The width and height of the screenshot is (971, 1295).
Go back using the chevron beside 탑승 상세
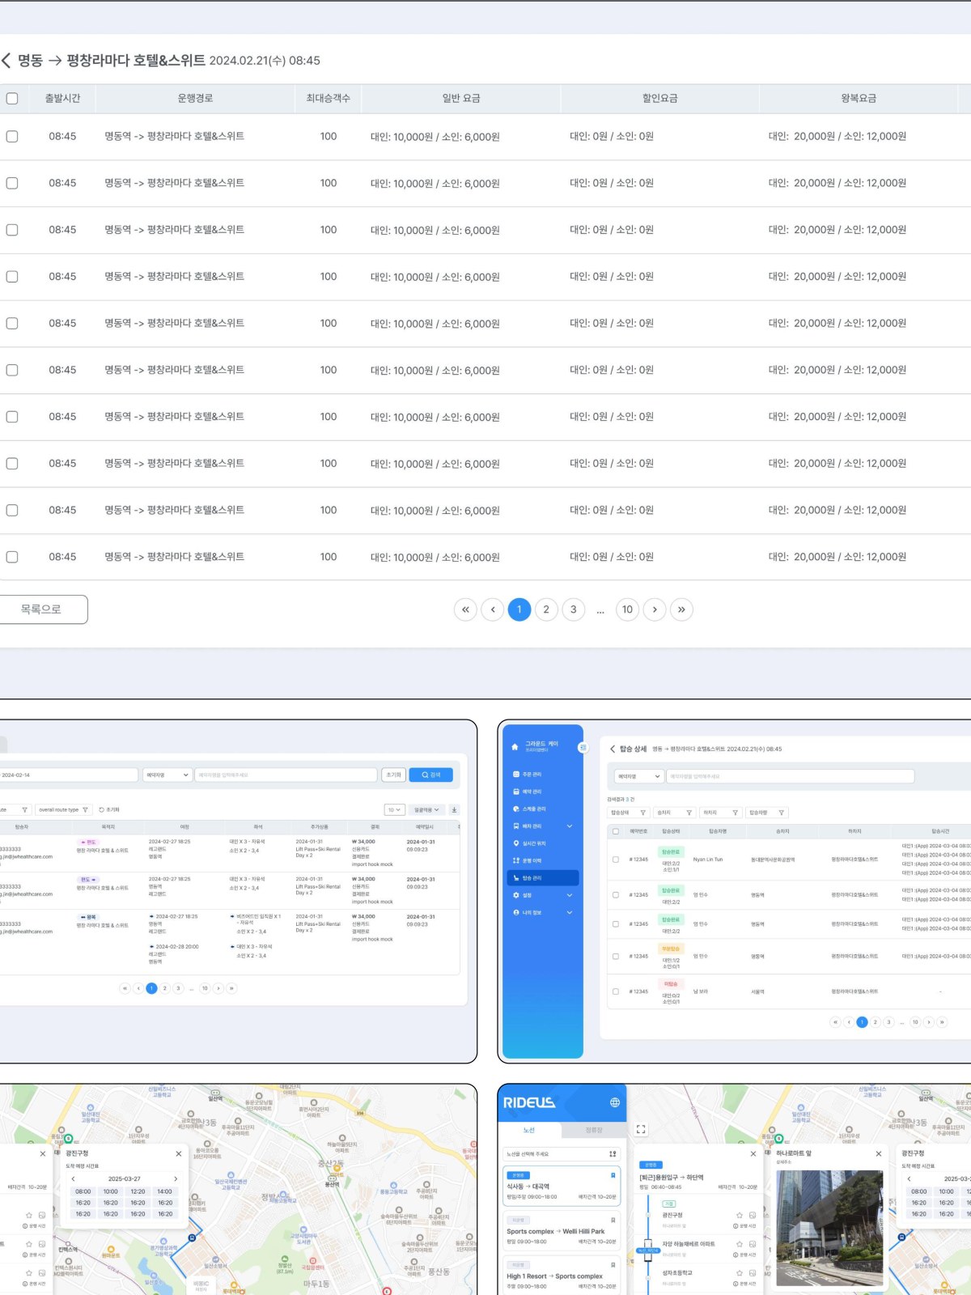613,749
